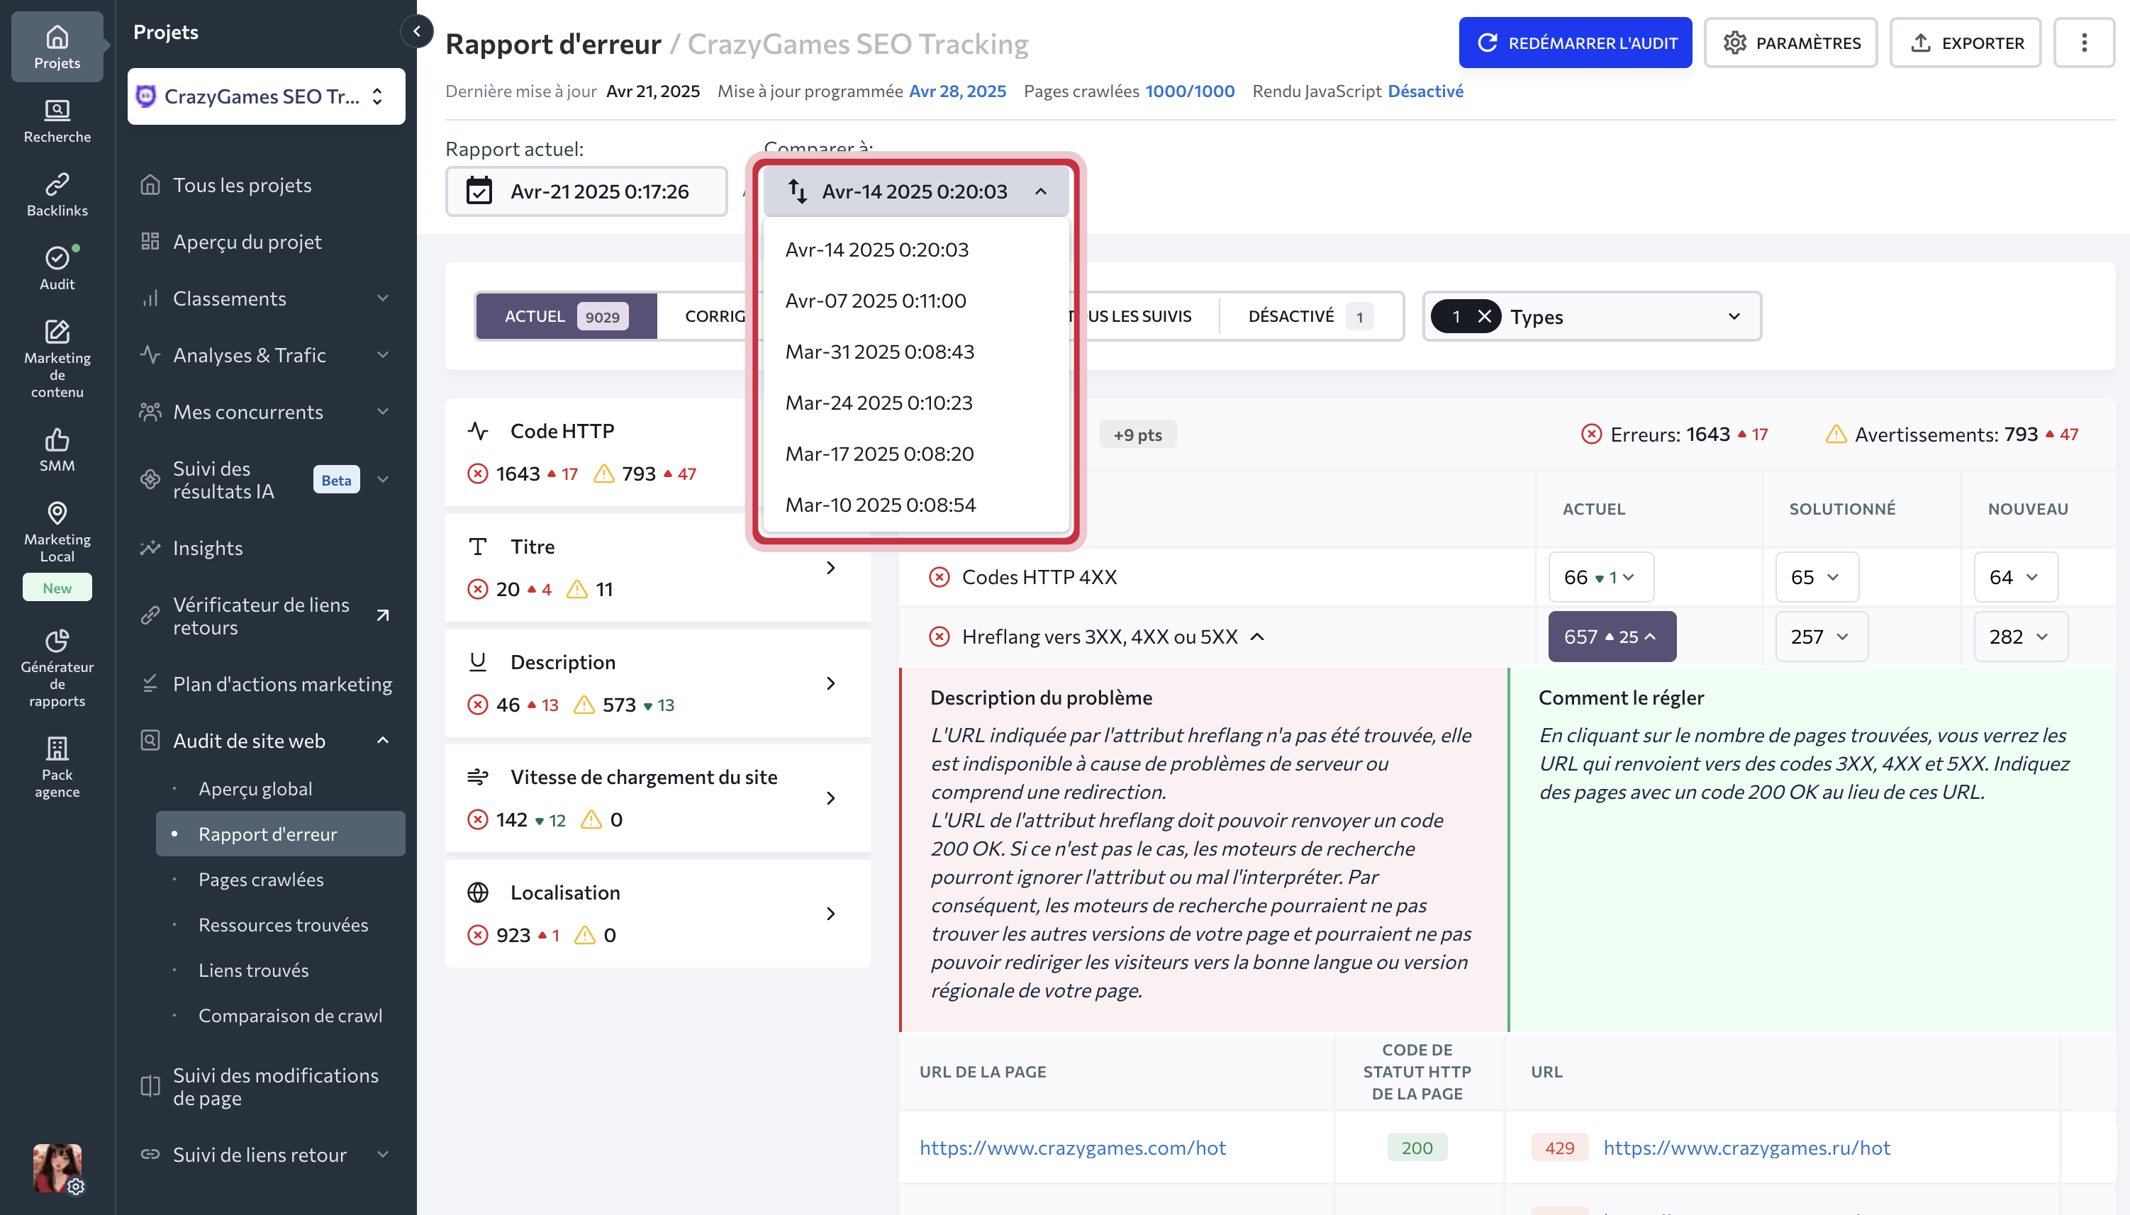This screenshot has height=1215, width=2130.
Task: Open Marketing Local pin icon
Action: coord(57,532)
